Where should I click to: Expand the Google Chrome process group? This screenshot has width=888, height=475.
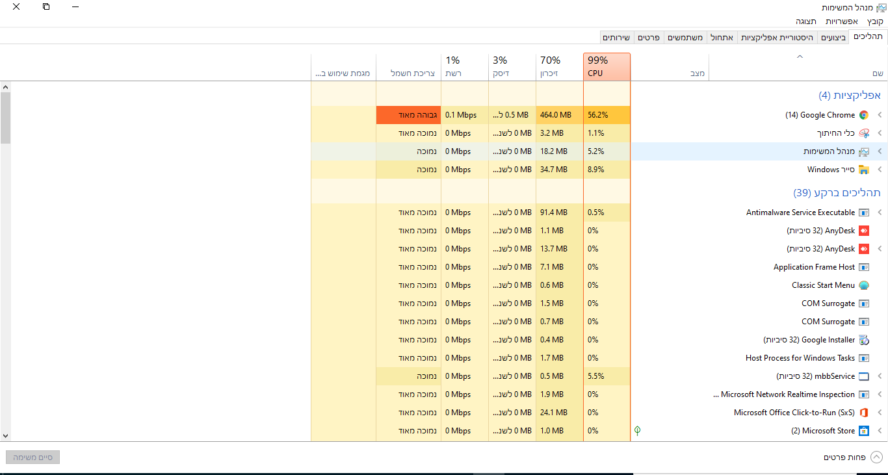tap(880, 115)
